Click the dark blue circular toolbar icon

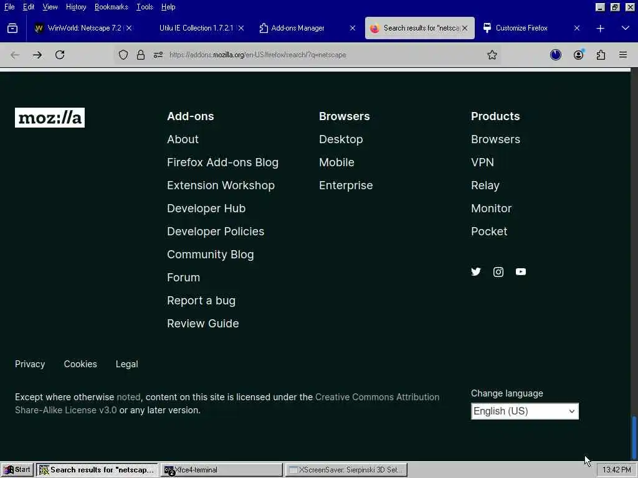[556, 55]
